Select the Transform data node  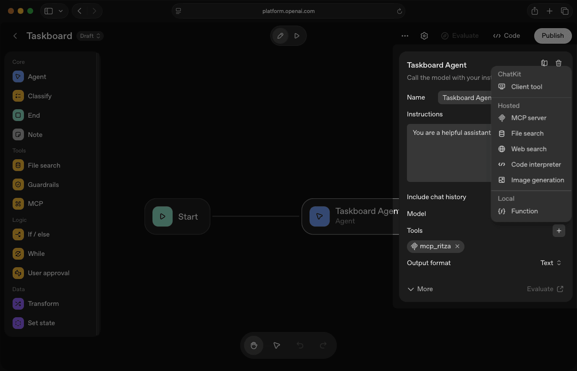[43, 303]
